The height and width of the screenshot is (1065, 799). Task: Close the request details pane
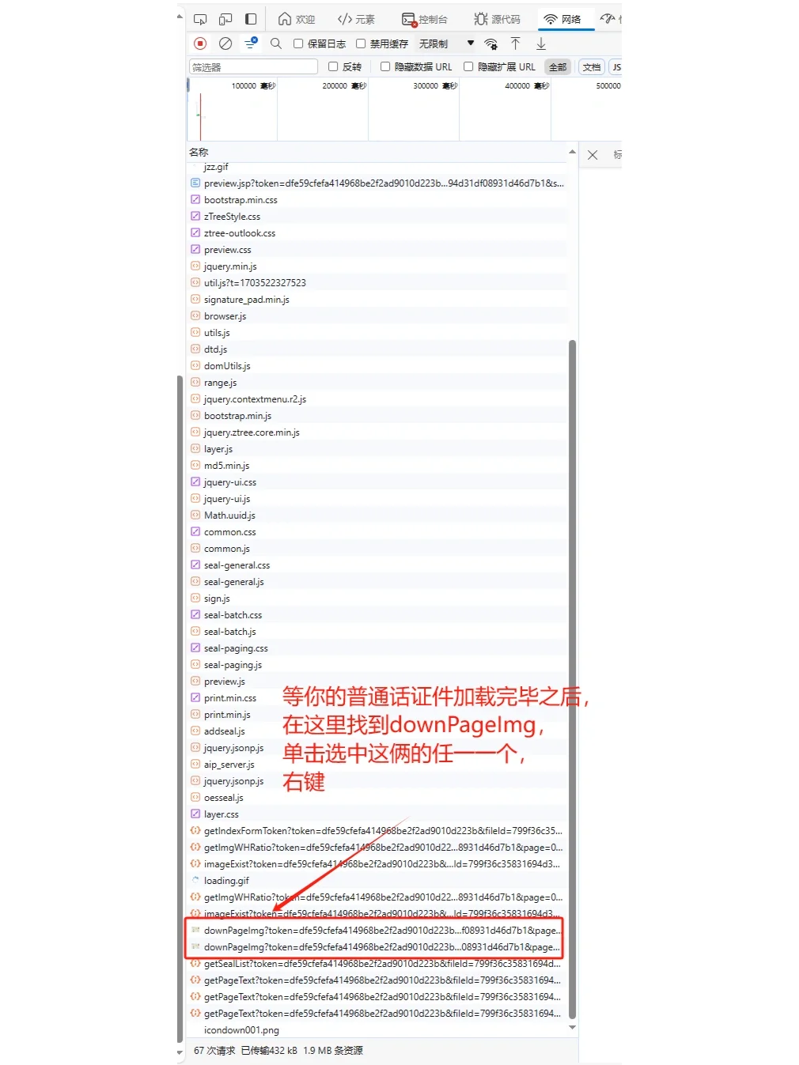pyautogui.click(x=593, y=155)
